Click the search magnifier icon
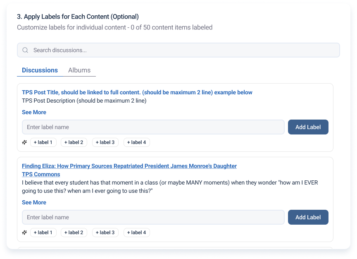Viewport: 357px width, 259px height. tap(25, 50)
